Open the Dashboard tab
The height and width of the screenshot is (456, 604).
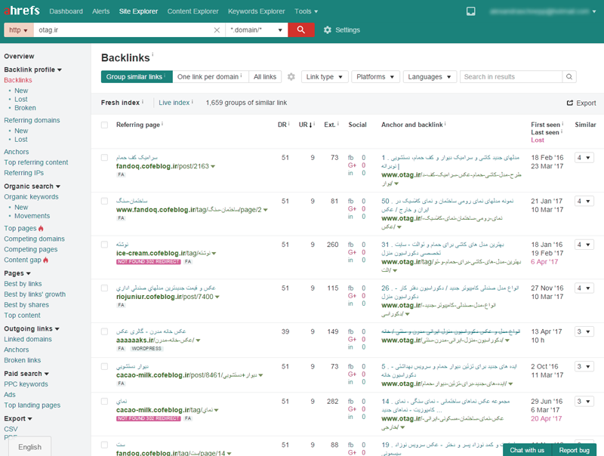(x=66, y=11)
